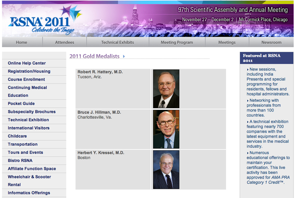
Task: Click Bruce J. Hillman's portrait photo
Action: tap(166, 129)
